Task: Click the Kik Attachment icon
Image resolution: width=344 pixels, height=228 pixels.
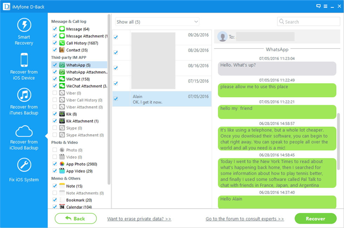Action: pyautogui.click(x=62, y=121)
